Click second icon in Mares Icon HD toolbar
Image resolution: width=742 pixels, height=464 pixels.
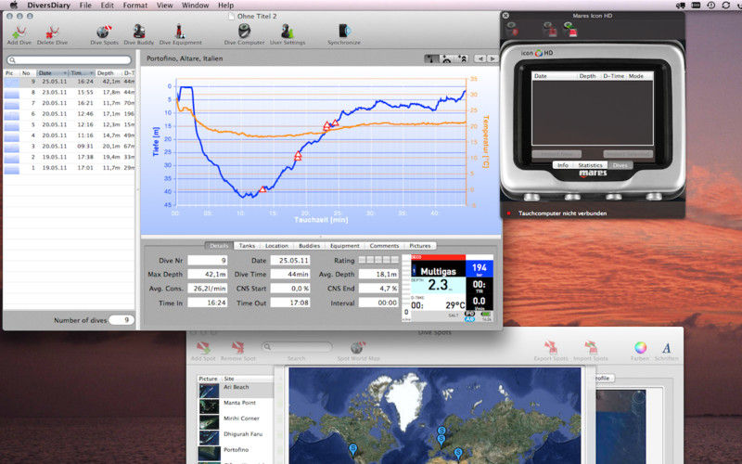click(x=549, y=30)
